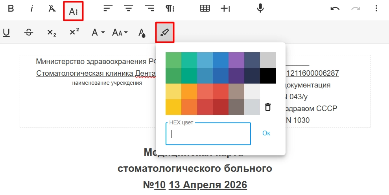The height and width of the screenshot is (195, 389).
Task: Insert a table
Action: coord(205,9)
